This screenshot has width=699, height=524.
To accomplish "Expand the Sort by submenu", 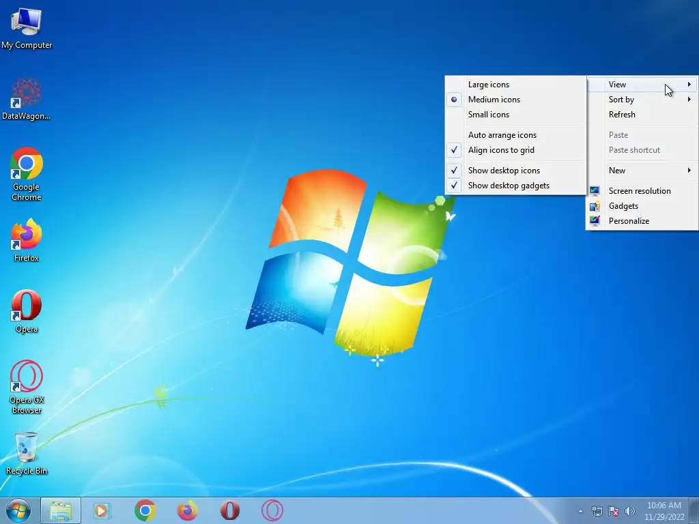I will (x=642, y=100).
